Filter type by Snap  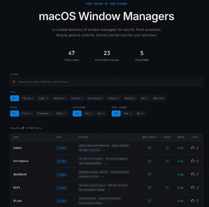coord(43,98)
